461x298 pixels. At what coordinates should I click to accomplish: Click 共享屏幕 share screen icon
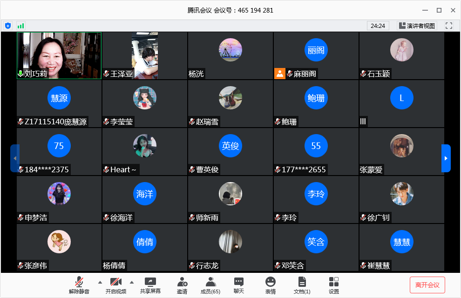coord(150,285)
